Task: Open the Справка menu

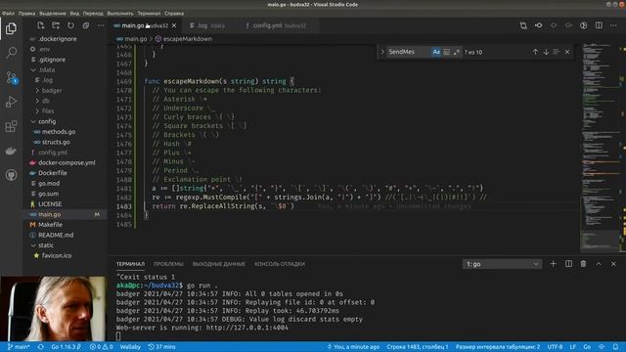Action: [174, 13]
